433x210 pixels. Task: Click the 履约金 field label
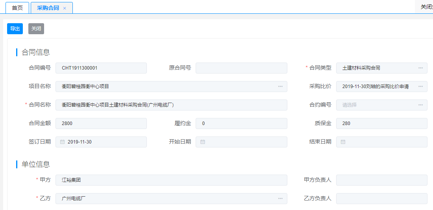click(x=183, y=123)
